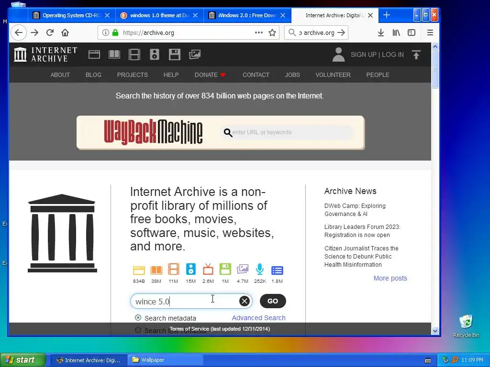Viewport: 490px width, 367px height.
Task: Open the downloads panel arrow
Action: point(380,32)
